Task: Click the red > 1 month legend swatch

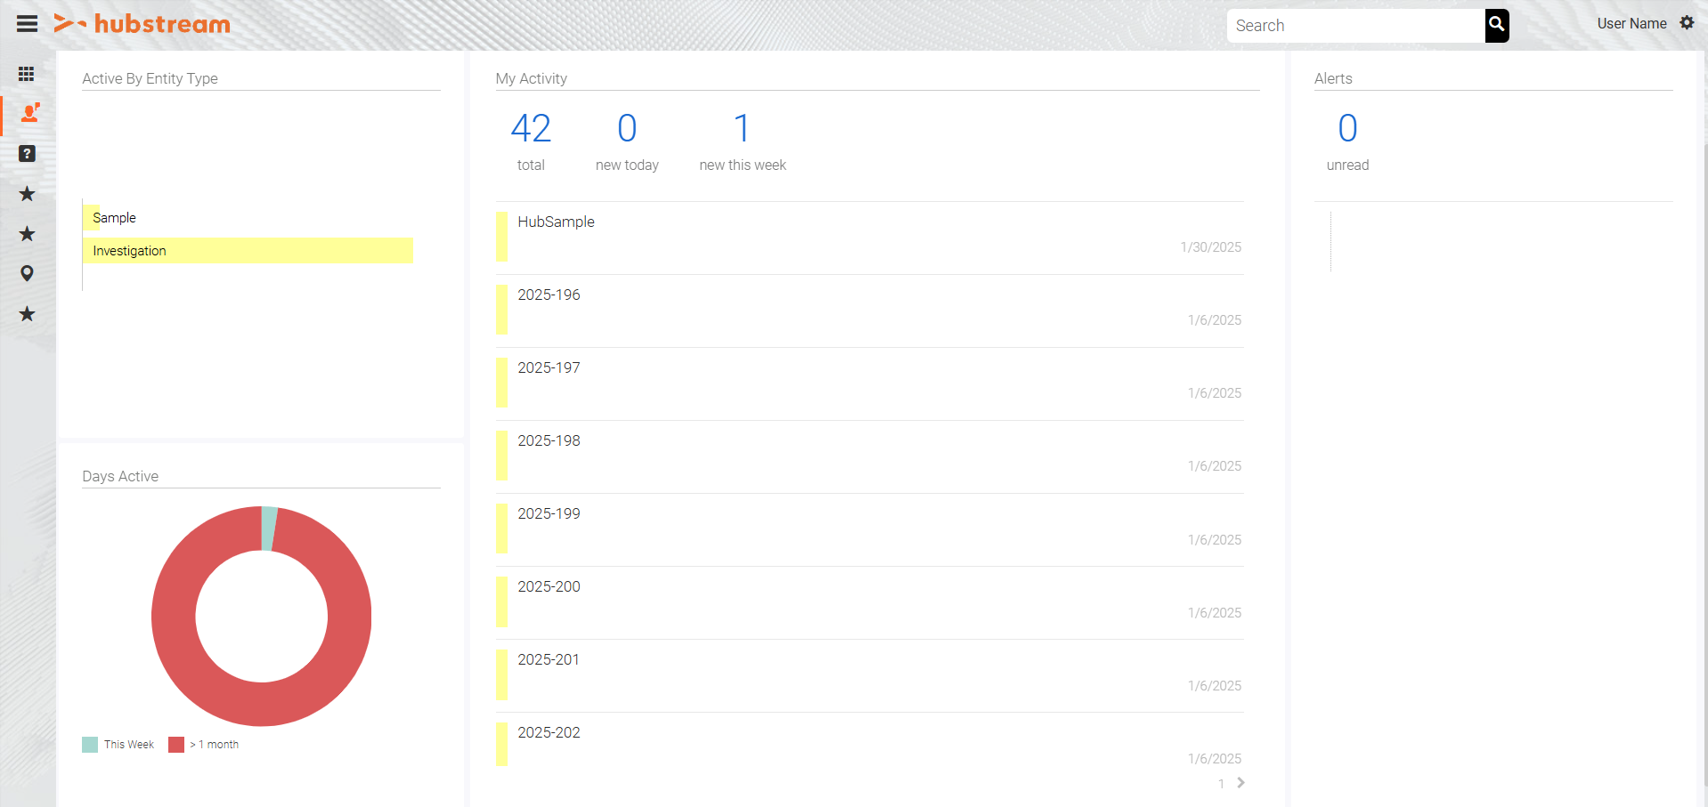Action: (x=175, y=744)
